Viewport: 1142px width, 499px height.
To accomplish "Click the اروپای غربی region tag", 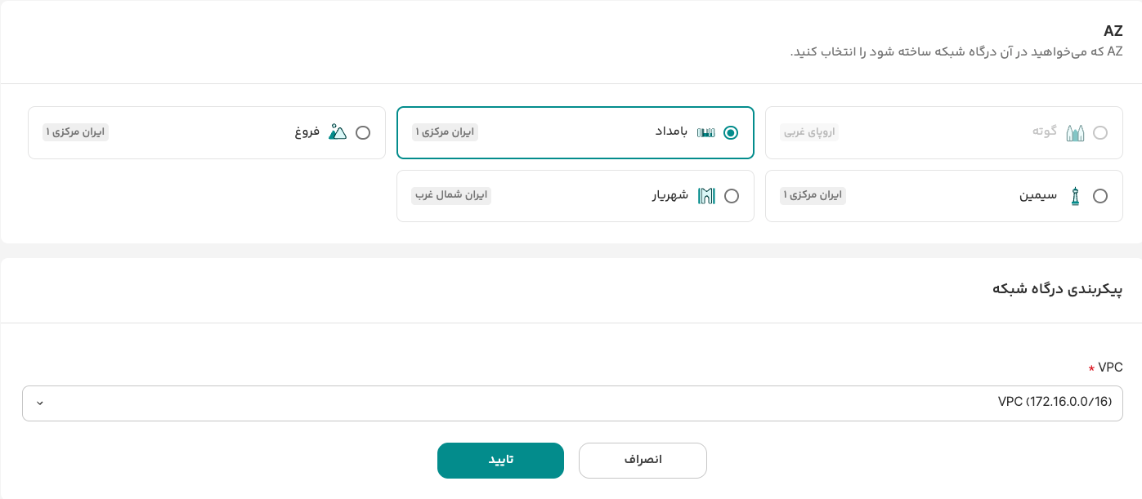I will 810,131.
